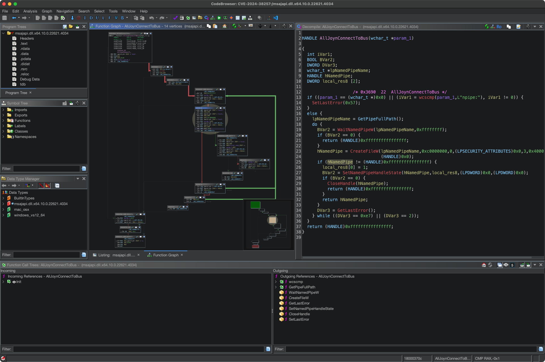
Task: Open the Graph menu
Action: click(x=47, y=11)
